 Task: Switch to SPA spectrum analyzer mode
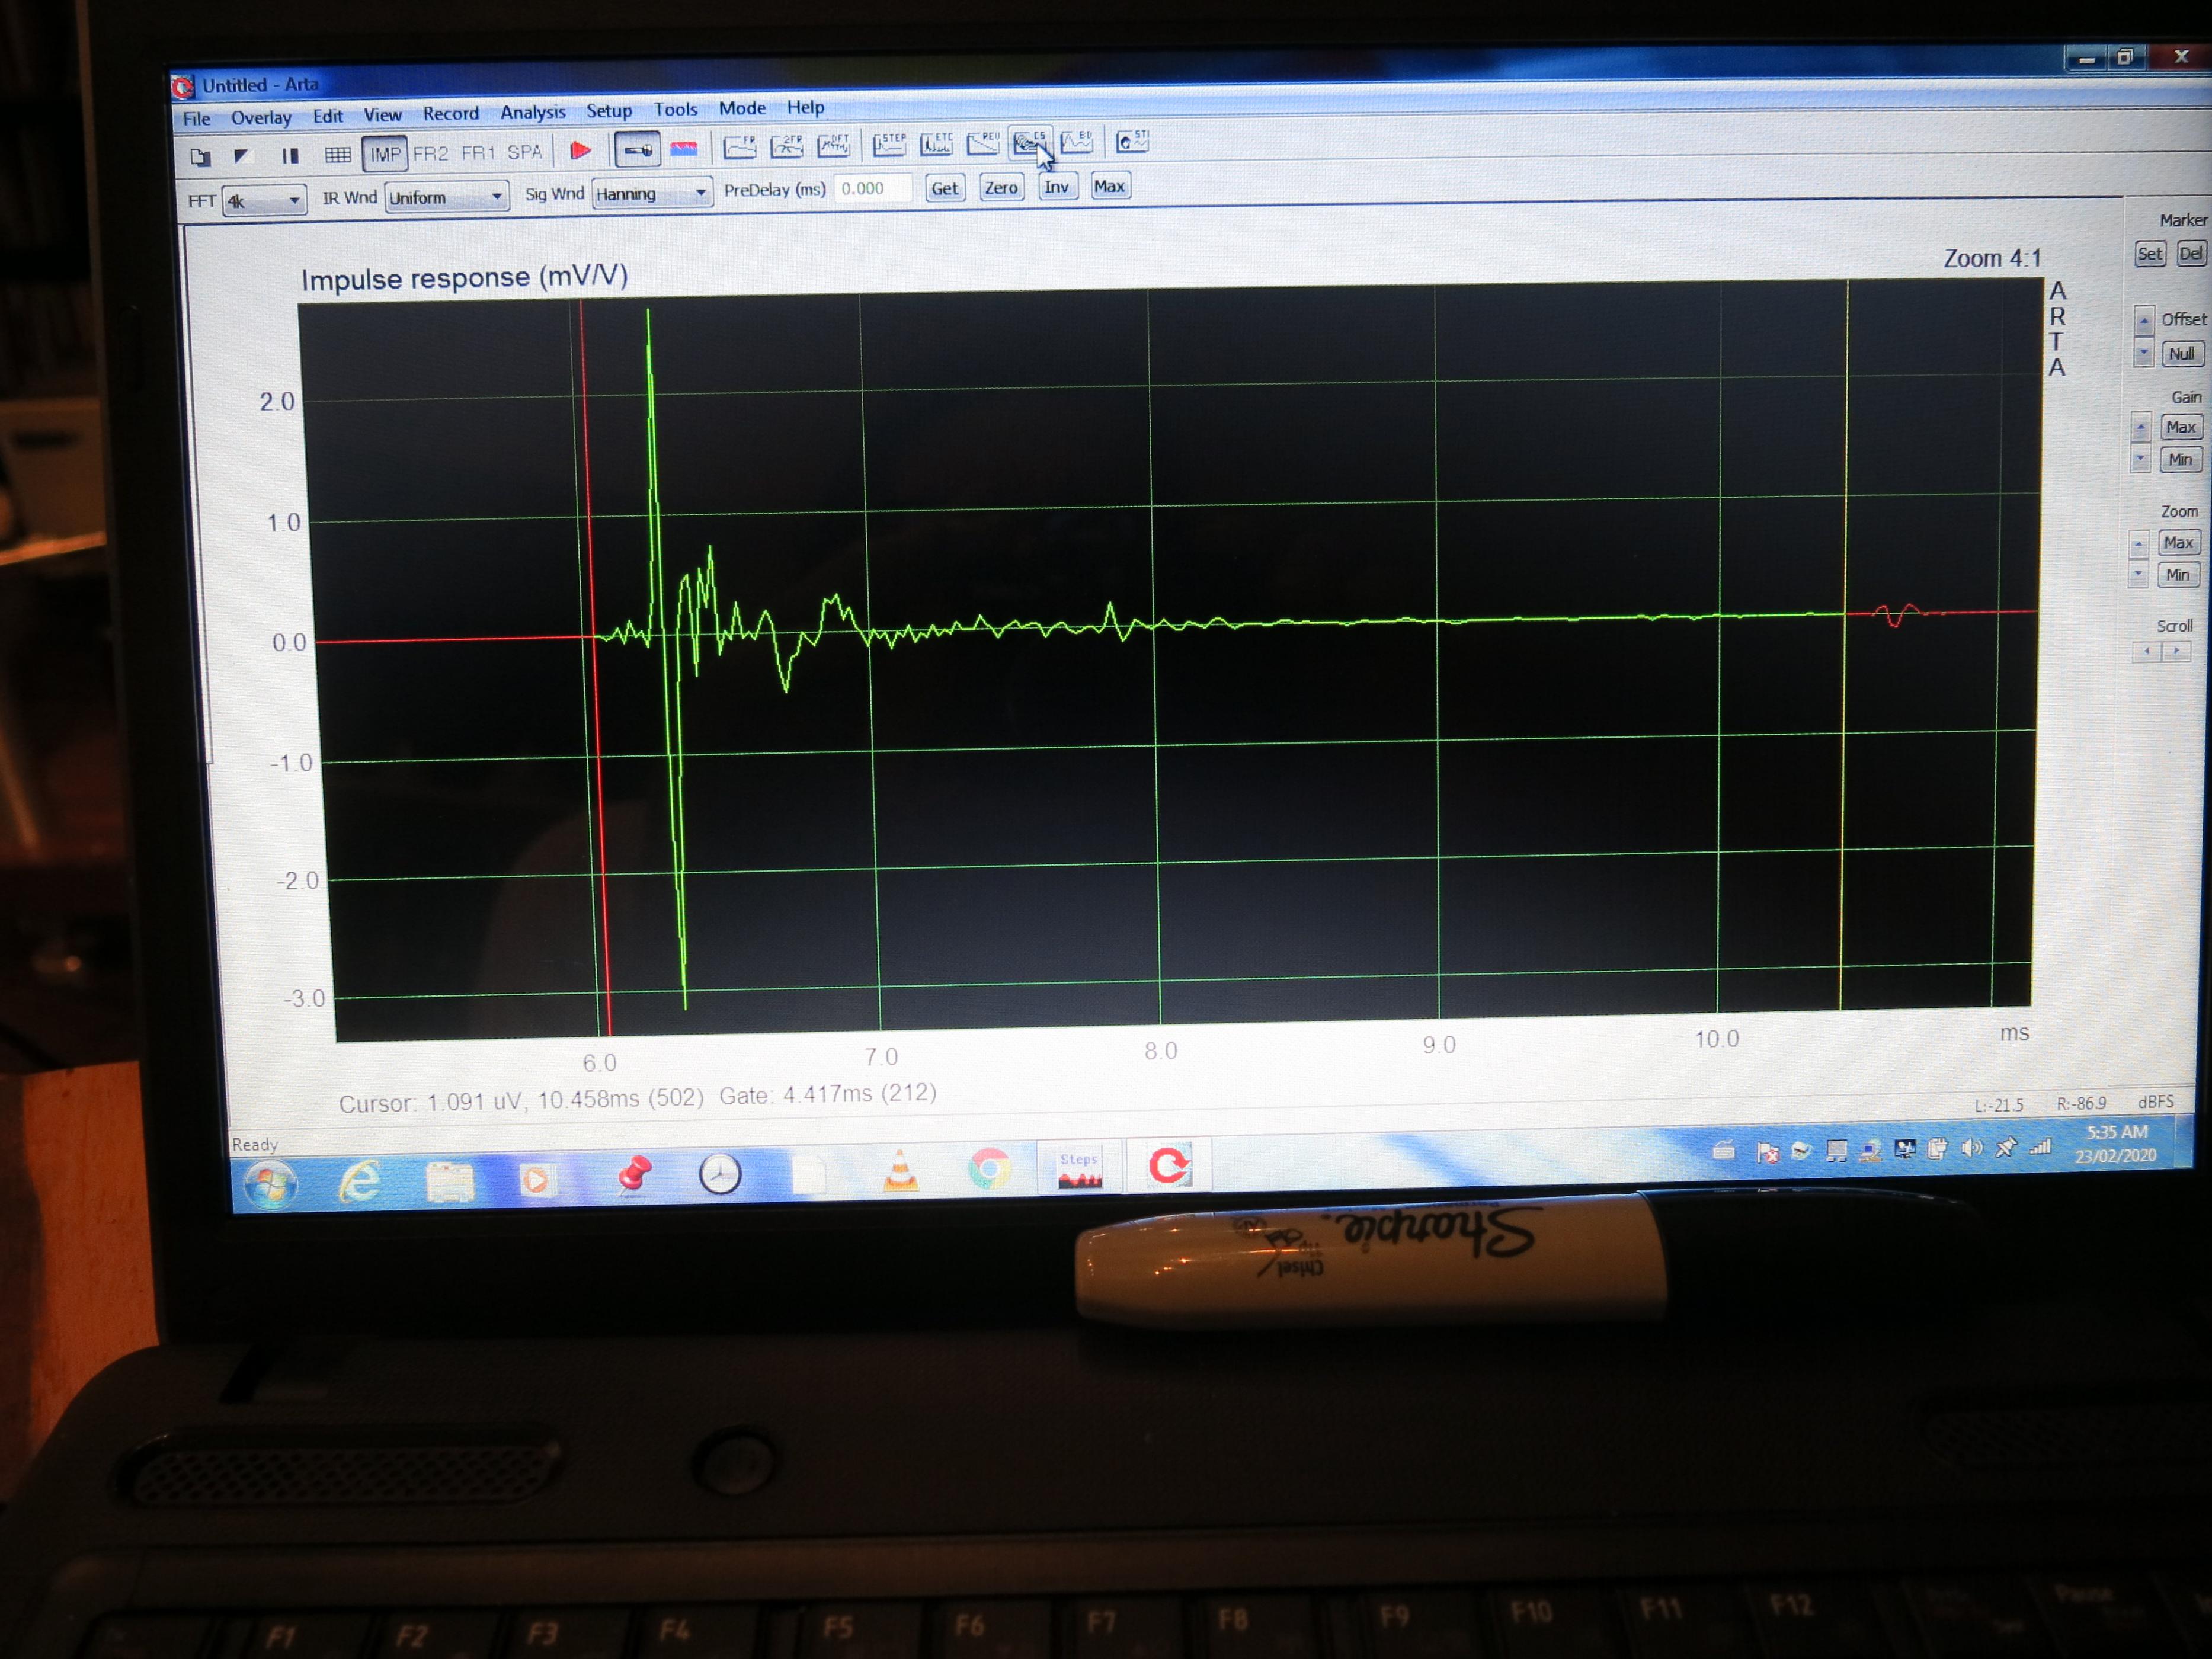[x=525, y=151]
